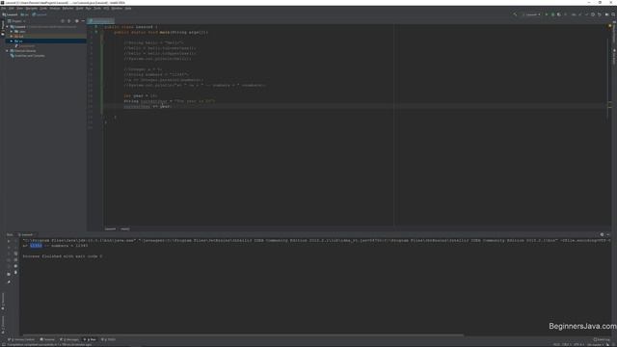Expand the src folder

pos(12,40)
